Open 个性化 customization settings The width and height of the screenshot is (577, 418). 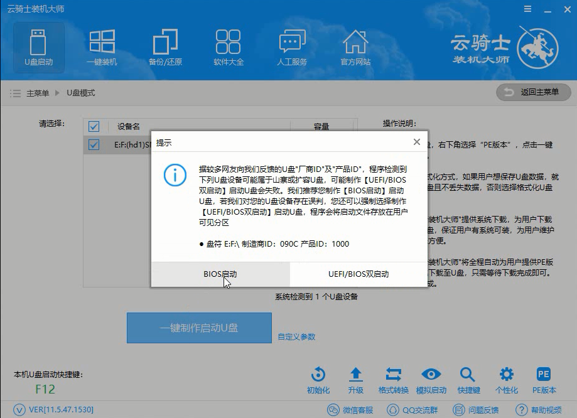click(x=506, y=375)
